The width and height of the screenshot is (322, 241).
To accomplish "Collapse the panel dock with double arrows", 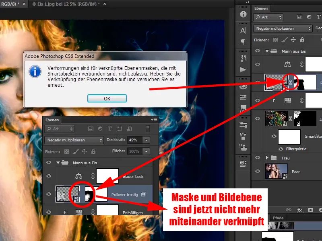I will (x=247, y=2).
